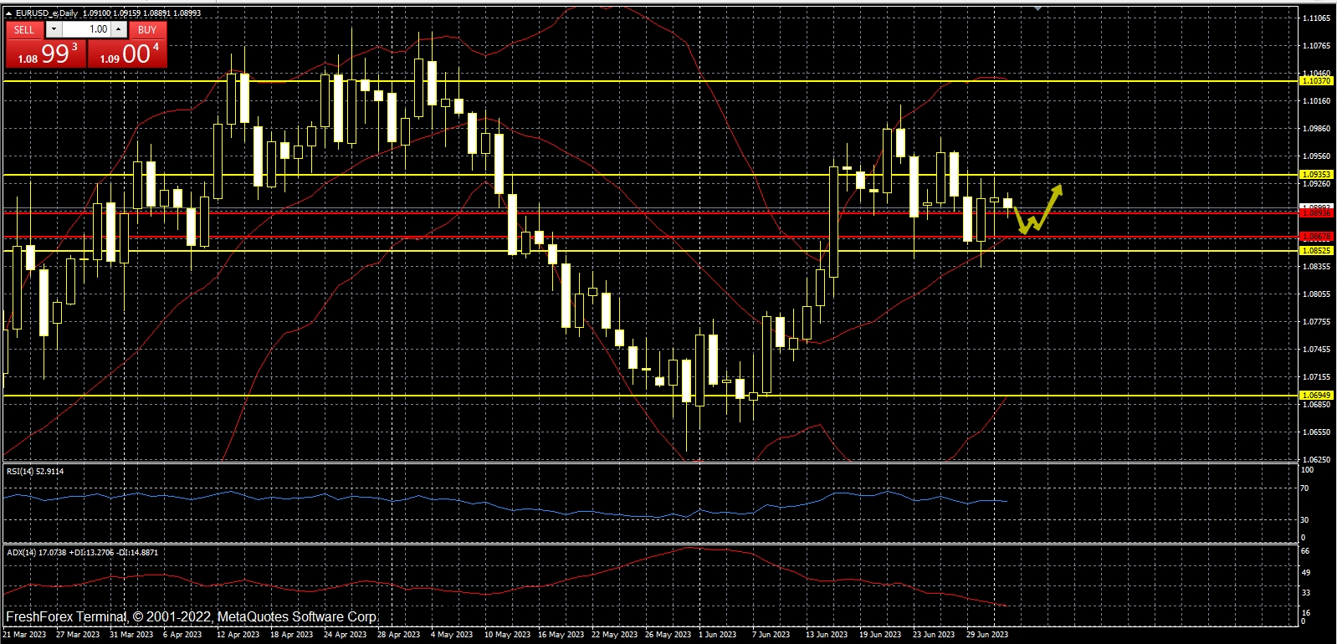Increase trade volume with the up arrow
This screenshot has height=644, width=1337.
119,29
